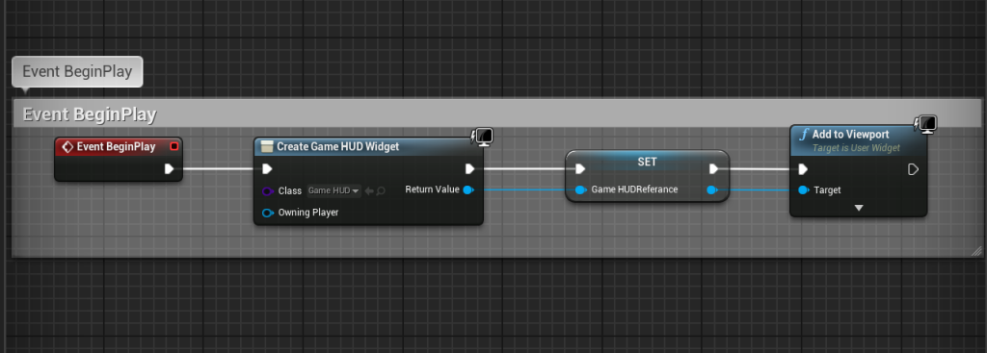987x353 pixels.
Task: Click Add to Viewport execution input pin
Action: pyautogui.click(x=803, y=169)
